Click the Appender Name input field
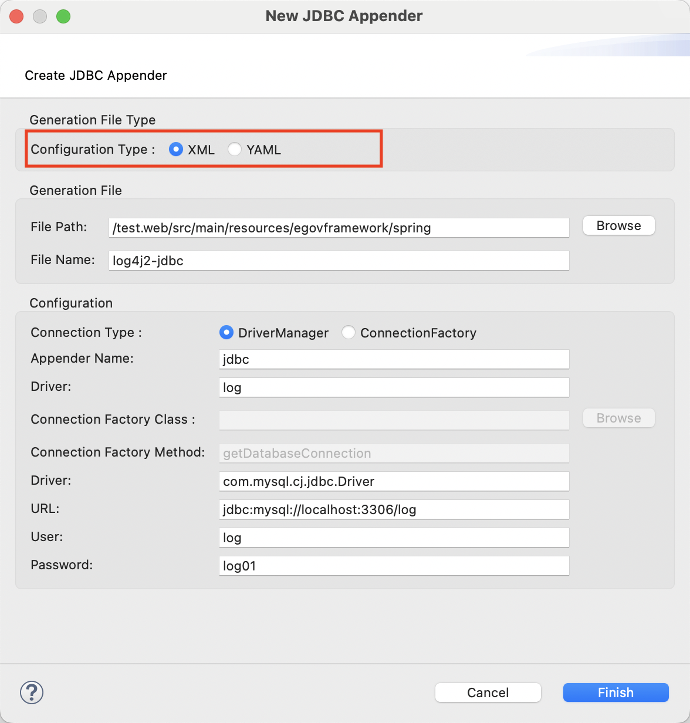The height and width of the screenshot is (723, 690). (394, 359)
